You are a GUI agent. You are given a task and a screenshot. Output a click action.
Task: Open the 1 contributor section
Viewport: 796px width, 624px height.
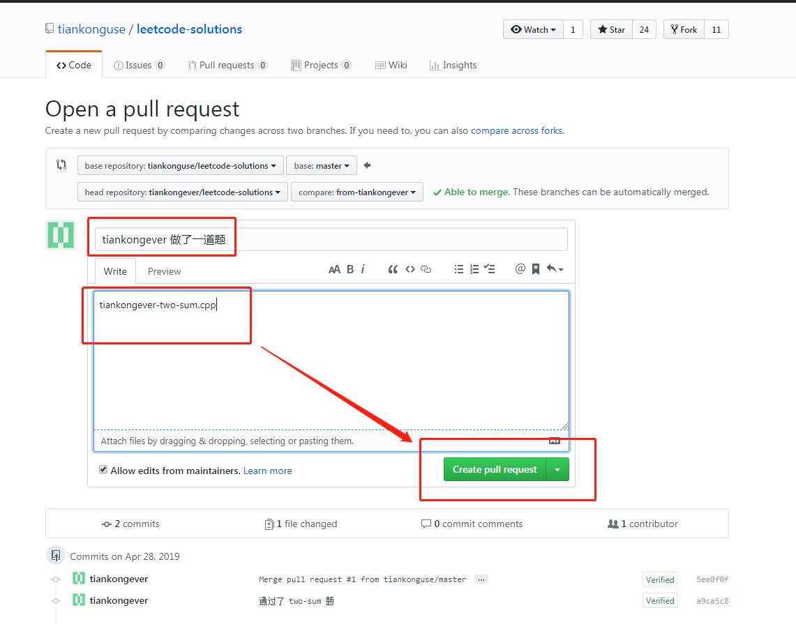pos(643,524)
